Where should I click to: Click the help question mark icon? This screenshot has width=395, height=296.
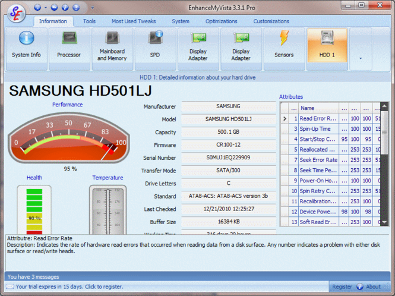coord(76,8)
